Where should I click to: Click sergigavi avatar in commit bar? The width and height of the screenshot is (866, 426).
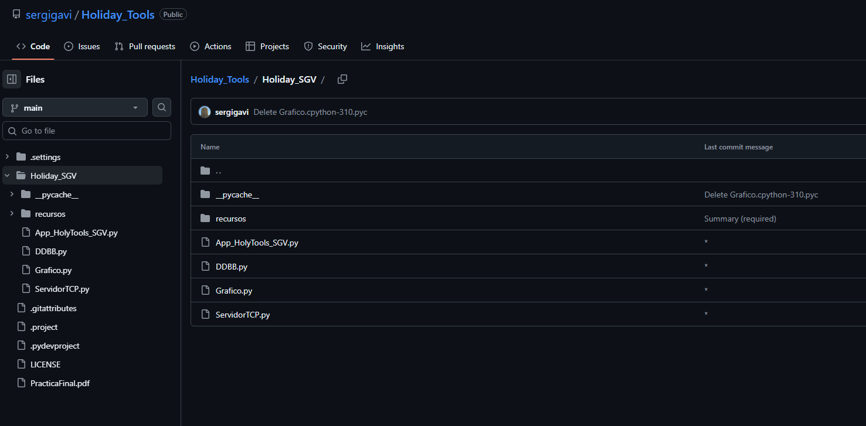[205, 112]
